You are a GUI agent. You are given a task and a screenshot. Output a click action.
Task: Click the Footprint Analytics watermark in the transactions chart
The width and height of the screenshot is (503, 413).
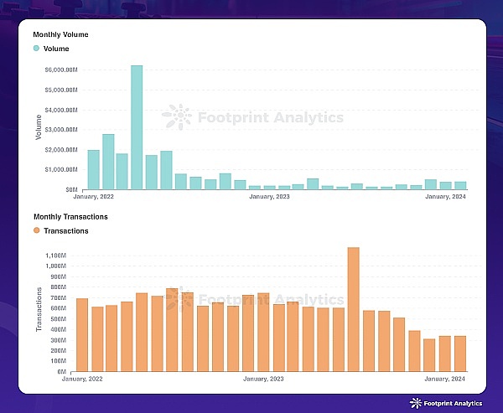click(x=251, y=299)
